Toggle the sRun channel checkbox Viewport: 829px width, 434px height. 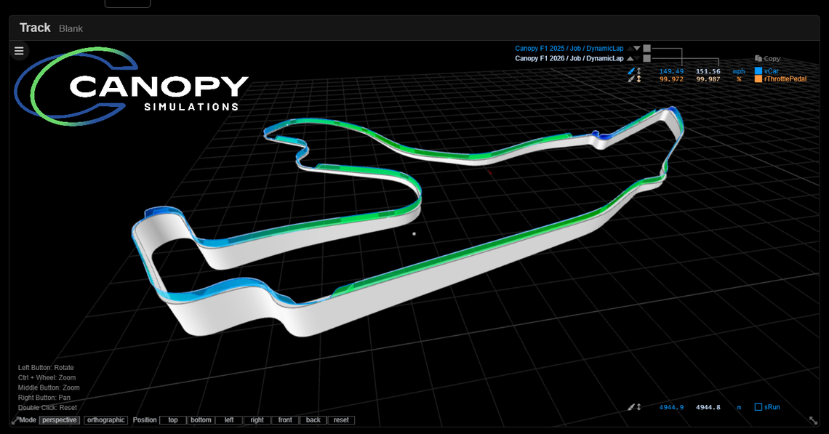pos(758,407)
